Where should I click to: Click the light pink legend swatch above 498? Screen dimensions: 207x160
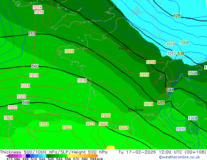point(24,156)
